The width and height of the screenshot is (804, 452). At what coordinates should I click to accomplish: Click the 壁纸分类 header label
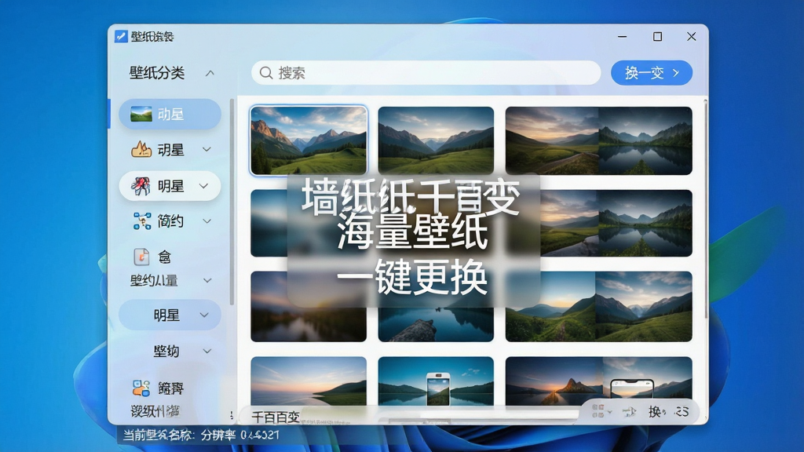click(x=157, y=73)
